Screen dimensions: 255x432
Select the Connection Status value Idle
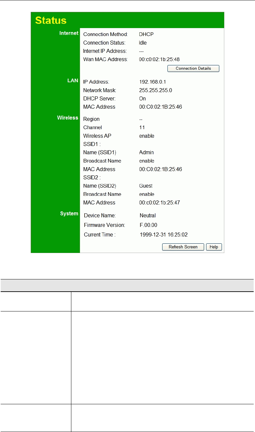[143, 43]
